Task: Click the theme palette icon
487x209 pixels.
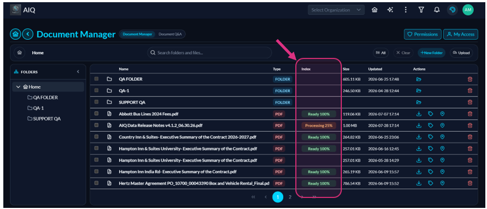Action: (x=453, y=10)
